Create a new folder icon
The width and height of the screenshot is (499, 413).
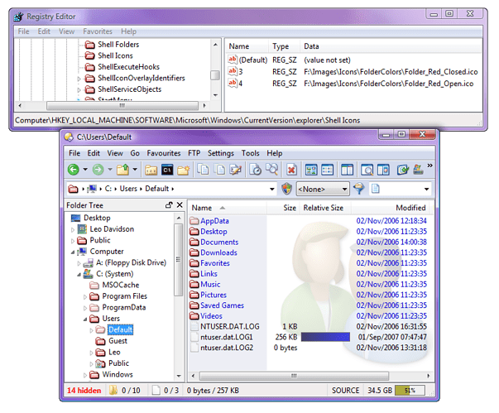pyautogui.click(x=184, y=170)
